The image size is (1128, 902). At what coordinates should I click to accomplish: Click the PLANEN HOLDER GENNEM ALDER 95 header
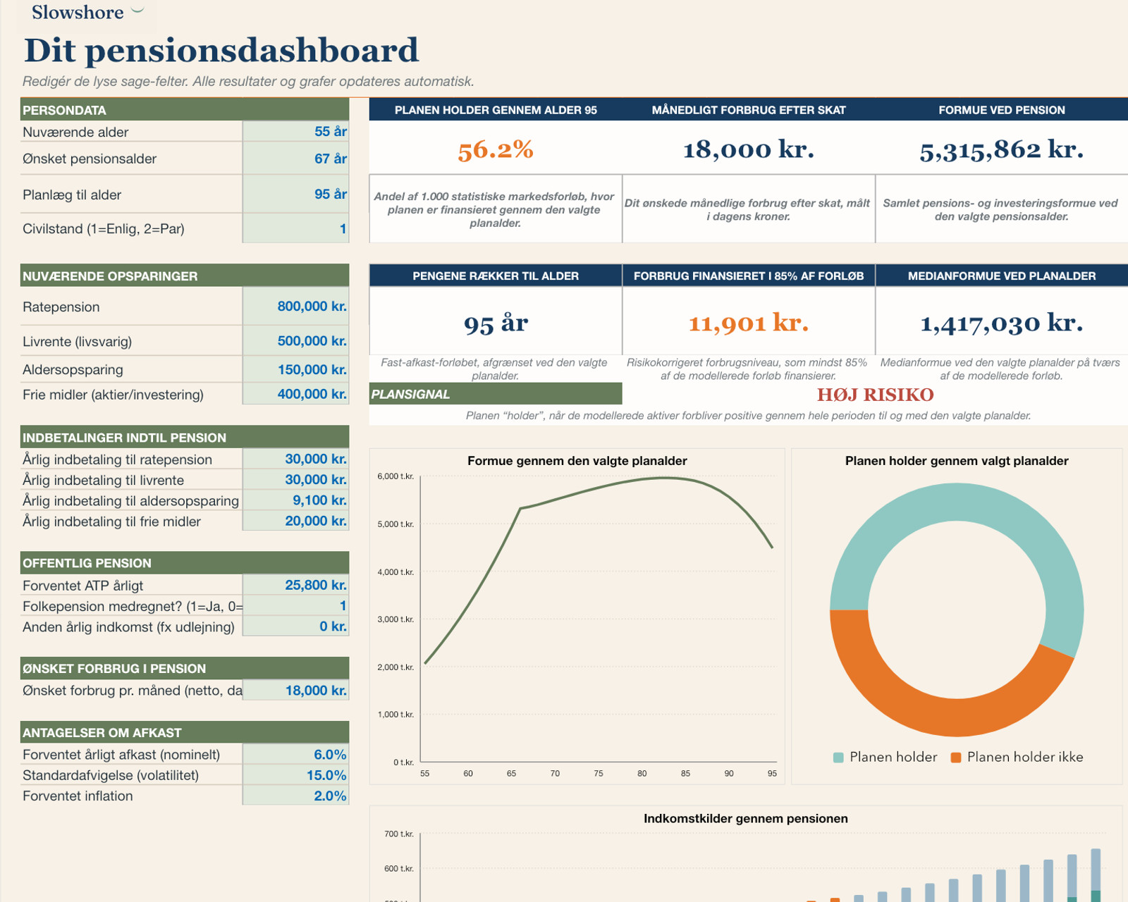tap(496, 110)
